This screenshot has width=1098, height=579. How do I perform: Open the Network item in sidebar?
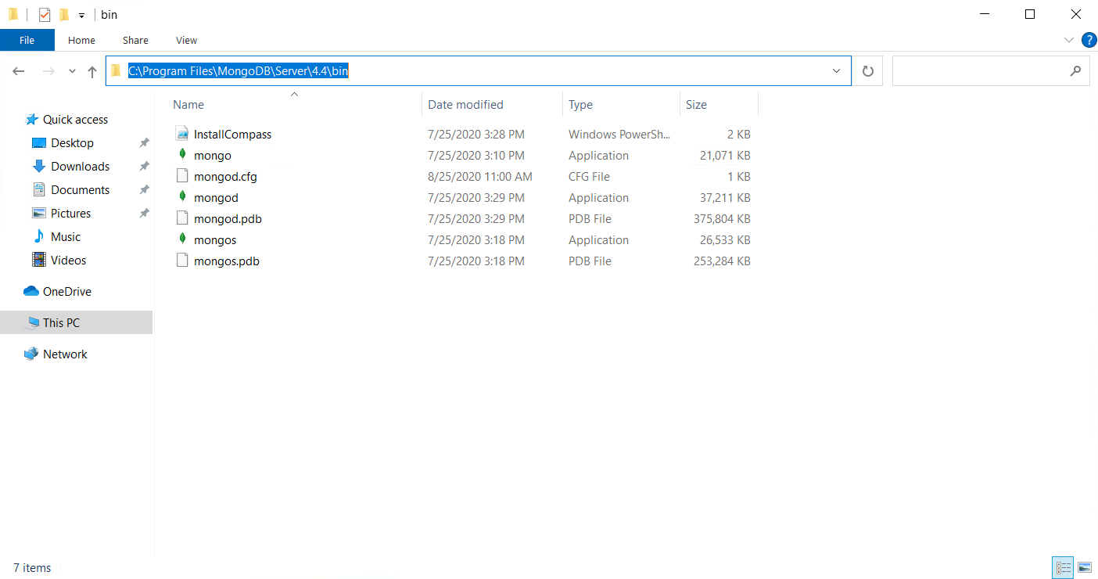65,354
